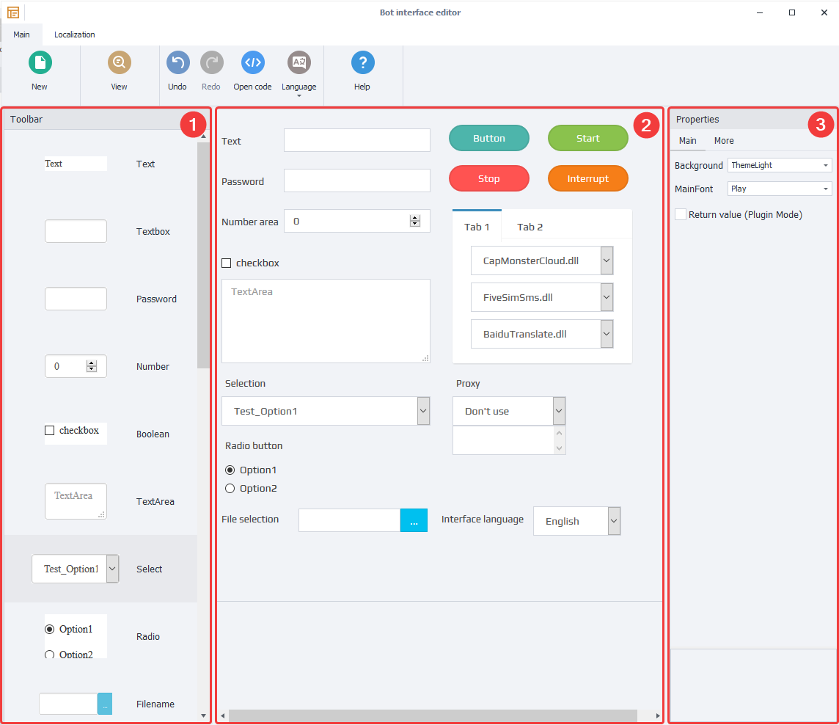Select Option2 in the Radio button group
This screenshot has height=725, width=839.
tap(230, 488)
